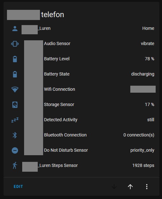Move card up with the up arrow

(130, 187)
